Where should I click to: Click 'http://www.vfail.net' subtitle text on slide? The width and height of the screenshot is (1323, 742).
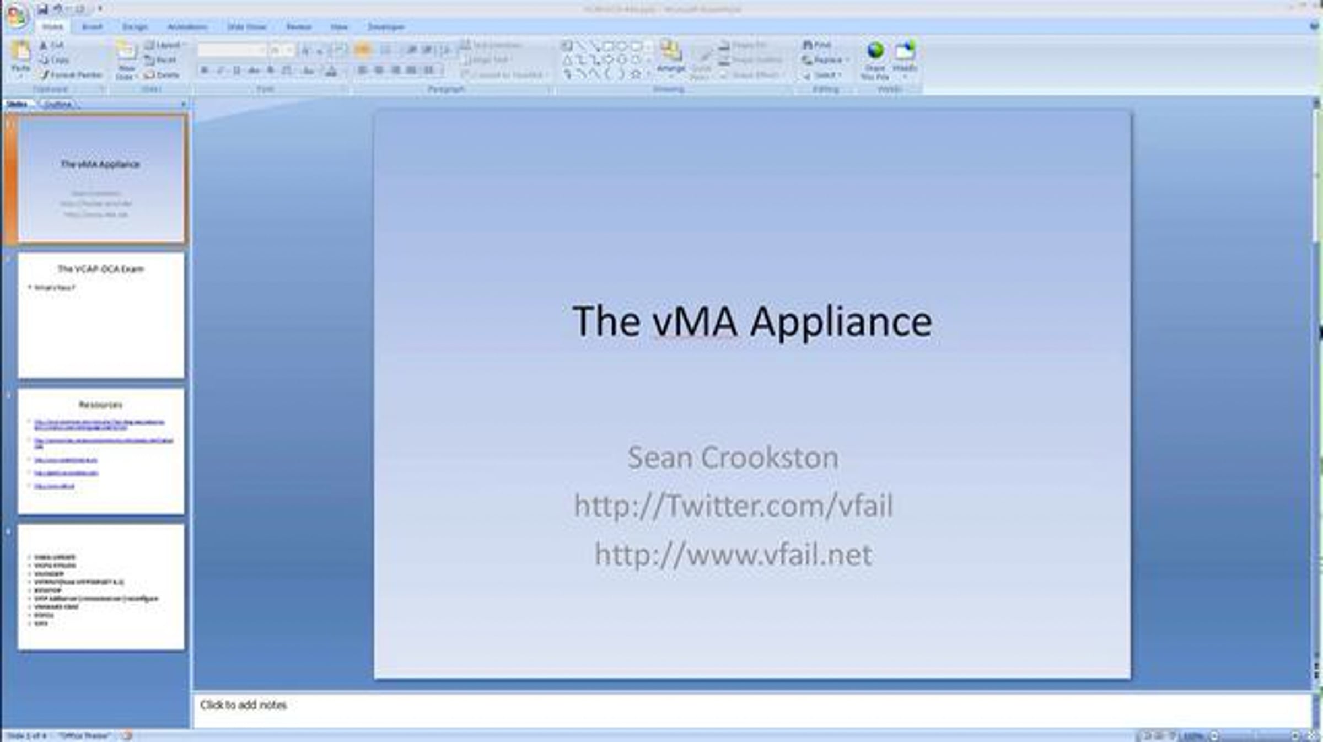point(733,554)
